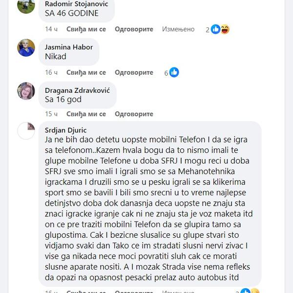
Task: Click laughing emoji reaction on Radomir's comment
Action: (x=225, y=29)
